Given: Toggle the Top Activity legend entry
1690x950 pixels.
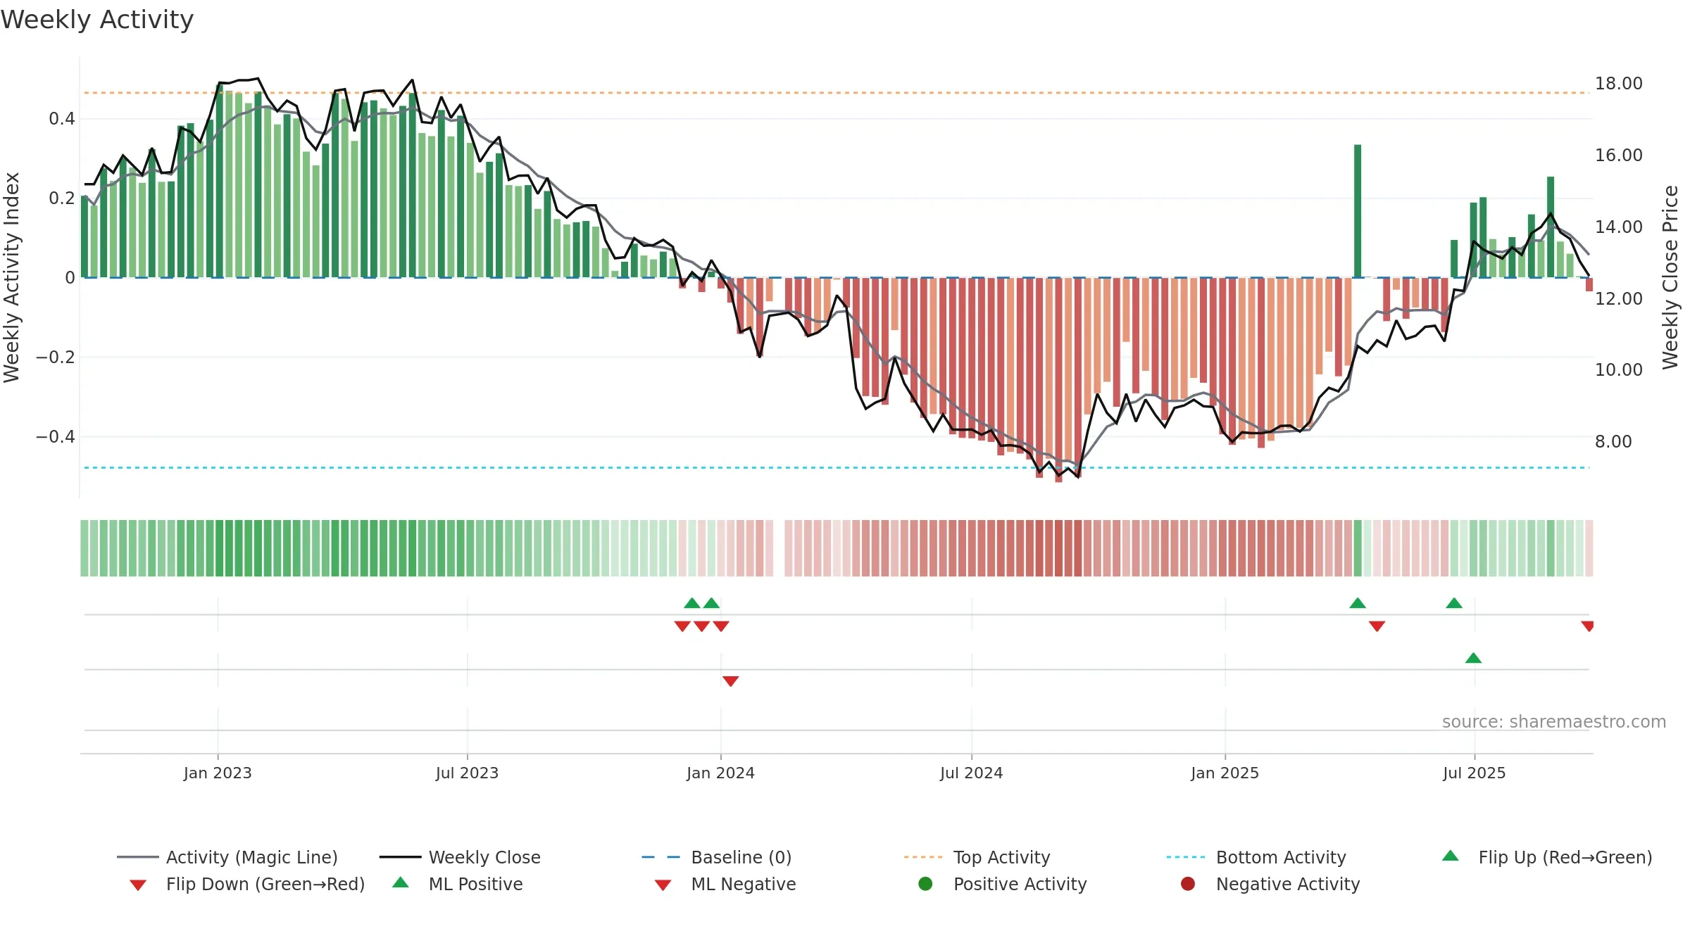Looking at the screenshot, I should pyautogui.click(x=977, y=857).
